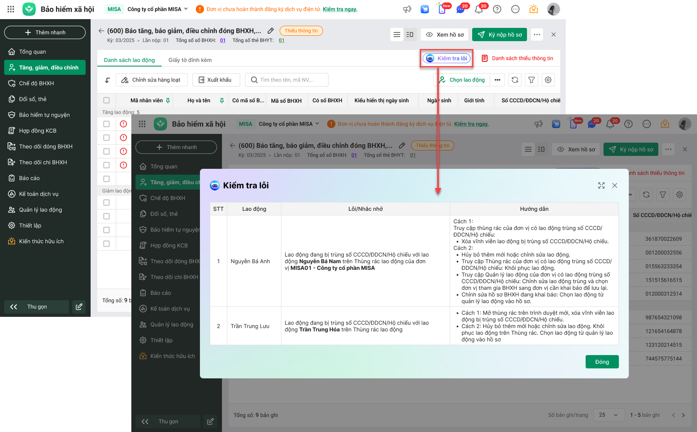
Task: Click the megaphone icon in the dimmed window
Action: click(x=539, y=124)
